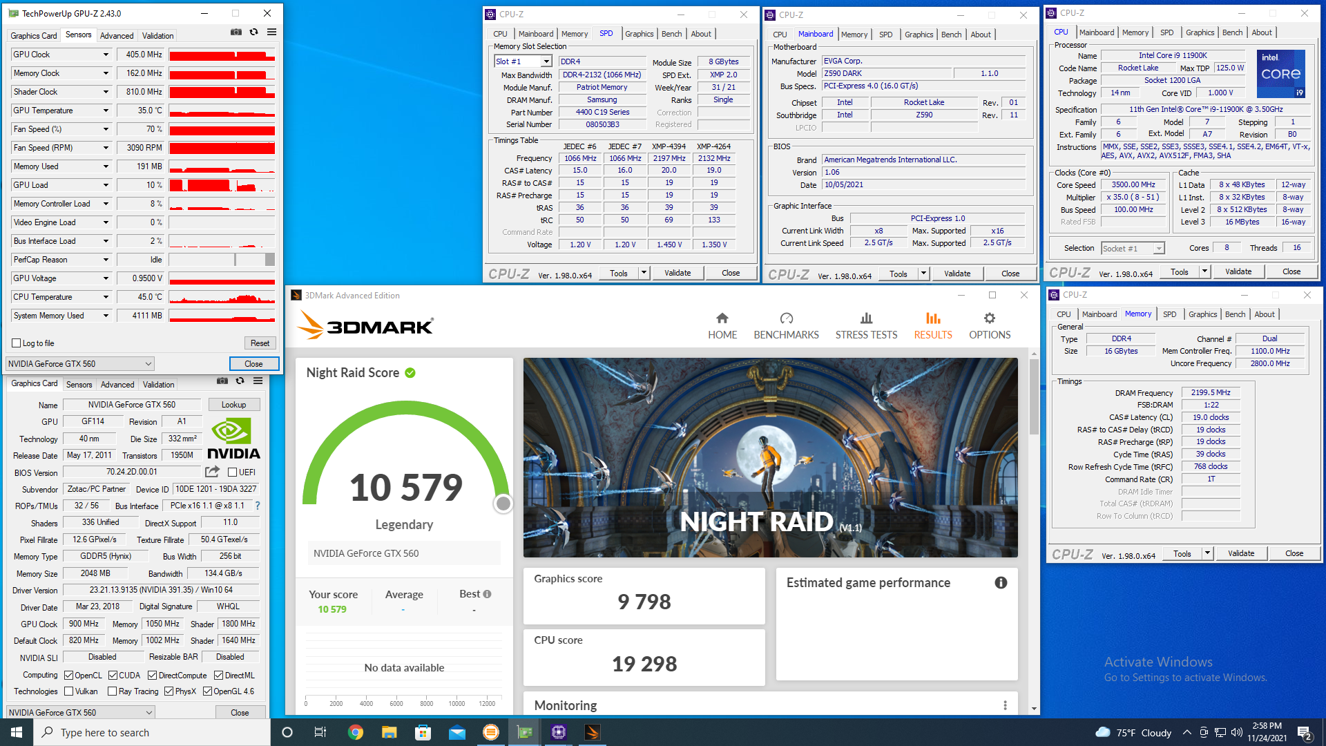Click GPU-Z screenshot camera icon in Sensors window
This screenshot has width=1326, height=746.
point(236,32)
